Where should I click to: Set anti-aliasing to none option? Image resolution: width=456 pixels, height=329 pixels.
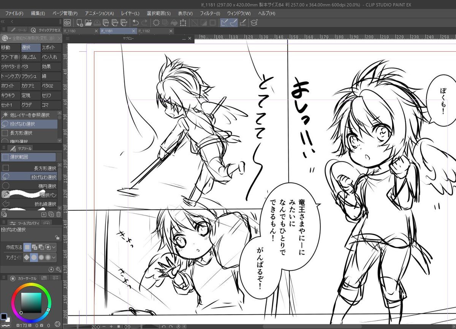click(27, 257)
